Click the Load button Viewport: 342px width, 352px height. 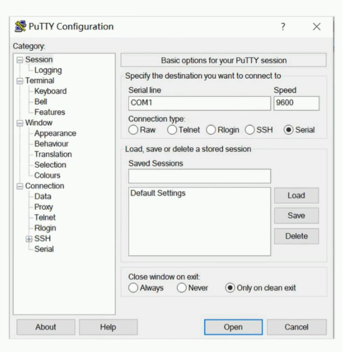pyautogui.click(x=296, y=196)
